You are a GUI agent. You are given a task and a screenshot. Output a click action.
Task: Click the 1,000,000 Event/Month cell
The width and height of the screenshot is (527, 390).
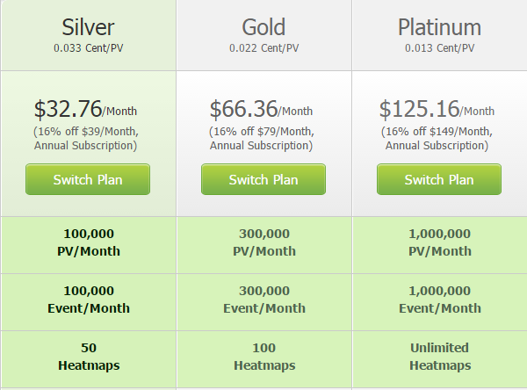coord(440,302)
